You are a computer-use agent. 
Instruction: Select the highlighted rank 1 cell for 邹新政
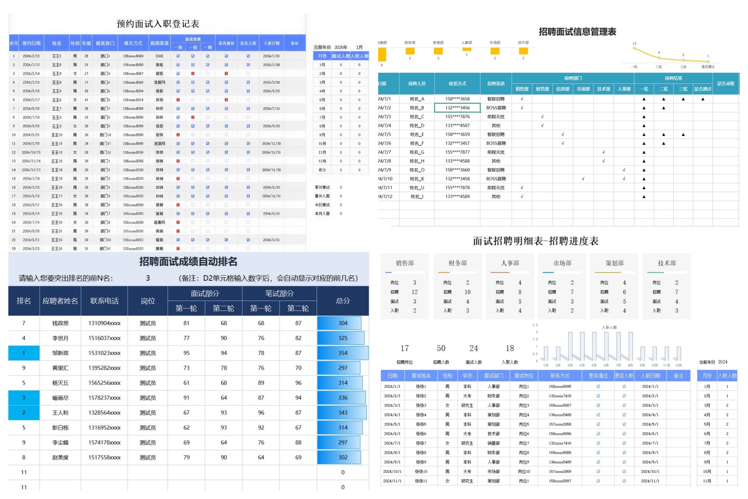pos(24,353)
